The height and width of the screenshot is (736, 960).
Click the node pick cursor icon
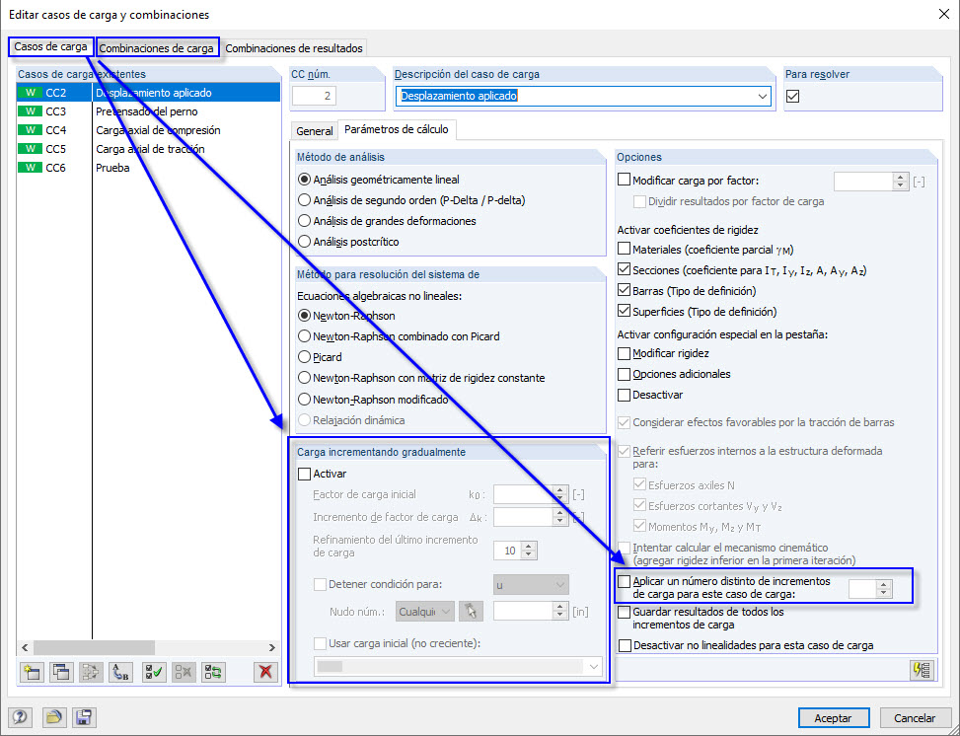pyautogui.click(x=471, y=611)
